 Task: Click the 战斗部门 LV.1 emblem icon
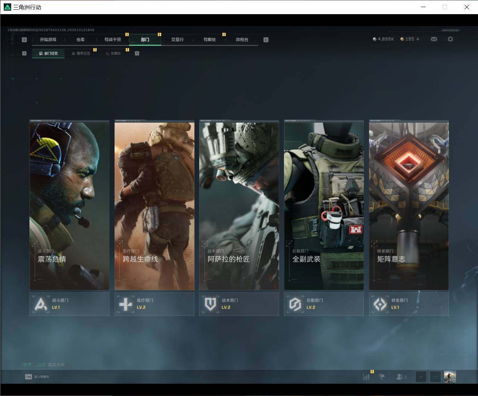[41, 304]
